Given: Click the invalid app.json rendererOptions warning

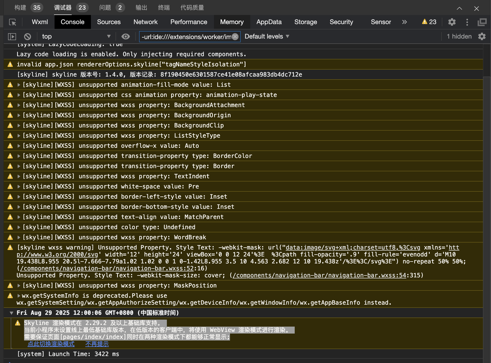Looking at the screenshot, I should point(131,65).
